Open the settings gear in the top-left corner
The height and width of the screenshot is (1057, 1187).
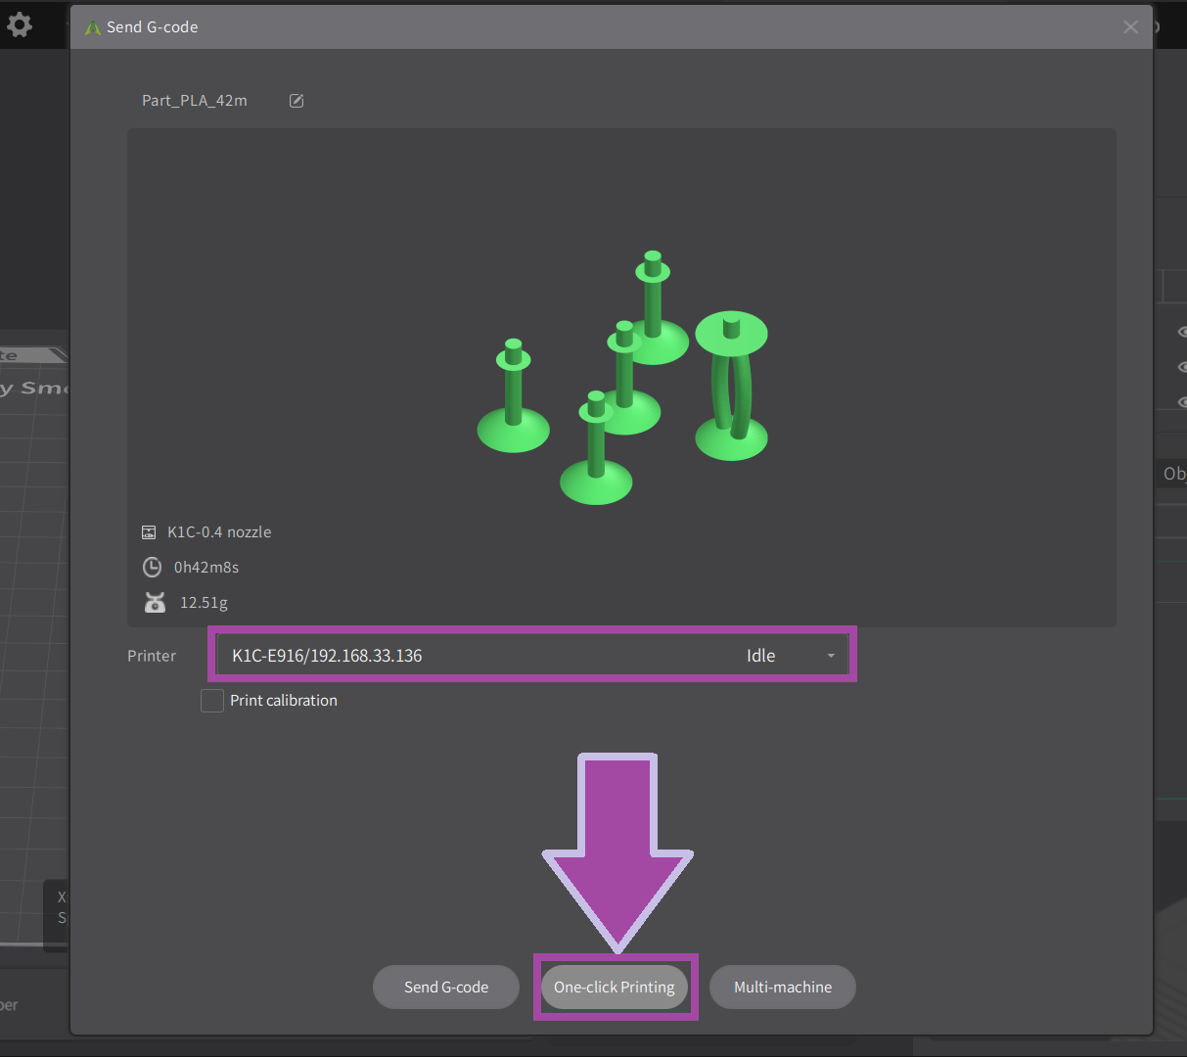[x=19, y=24]
